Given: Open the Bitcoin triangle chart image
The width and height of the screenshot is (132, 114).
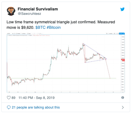Looking at the screenshot, I should pyautogui.click(x=66, y=63).
